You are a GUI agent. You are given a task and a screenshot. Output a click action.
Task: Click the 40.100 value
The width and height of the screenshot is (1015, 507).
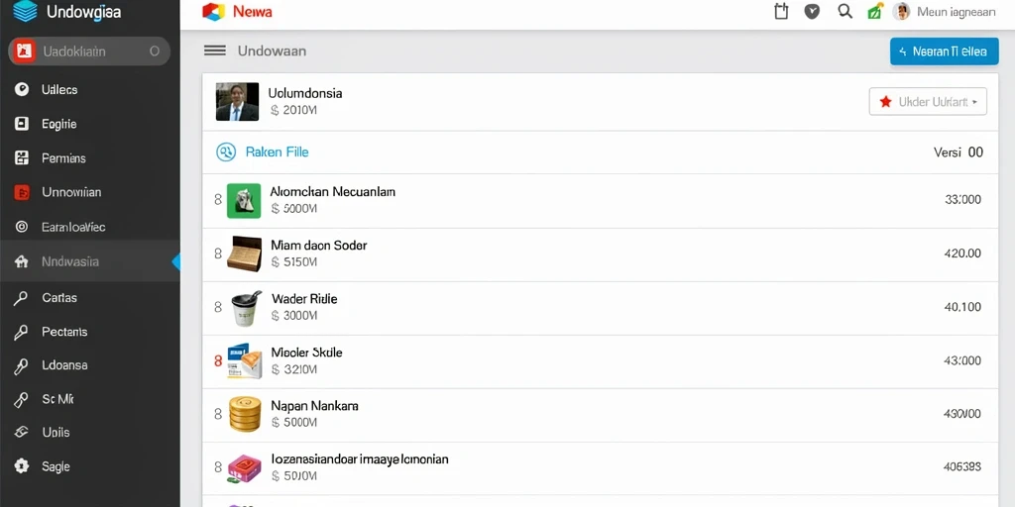pos(962,307)
